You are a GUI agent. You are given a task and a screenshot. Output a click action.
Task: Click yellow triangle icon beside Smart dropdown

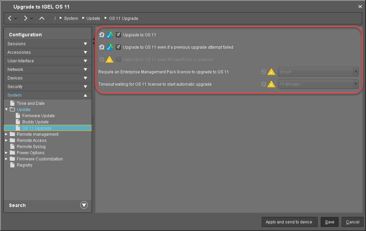point(271,72)
